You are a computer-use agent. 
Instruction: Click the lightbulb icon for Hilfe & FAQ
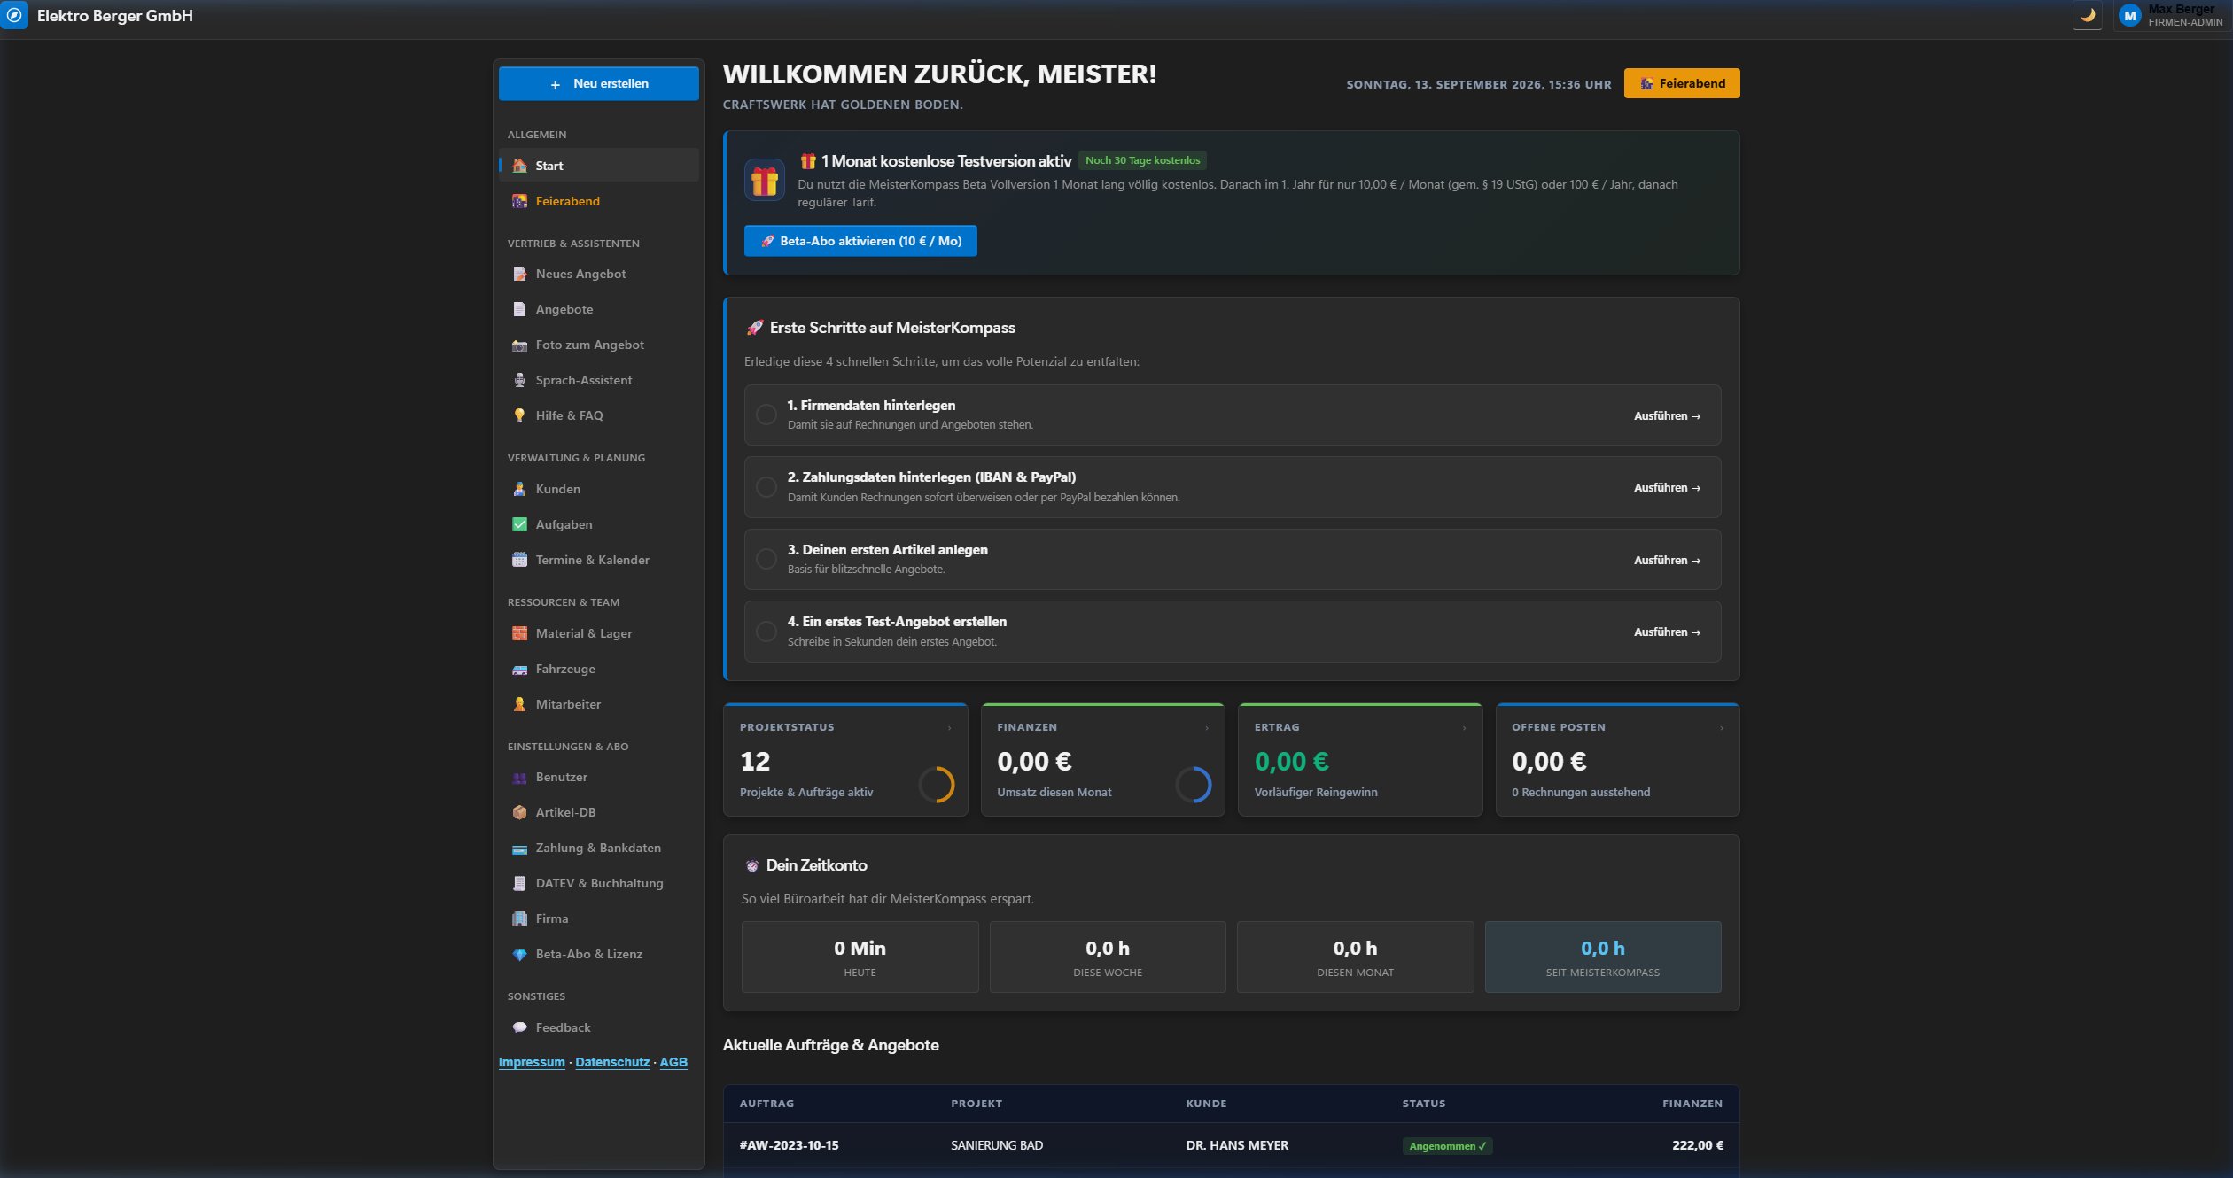click(x=519, y=415)
